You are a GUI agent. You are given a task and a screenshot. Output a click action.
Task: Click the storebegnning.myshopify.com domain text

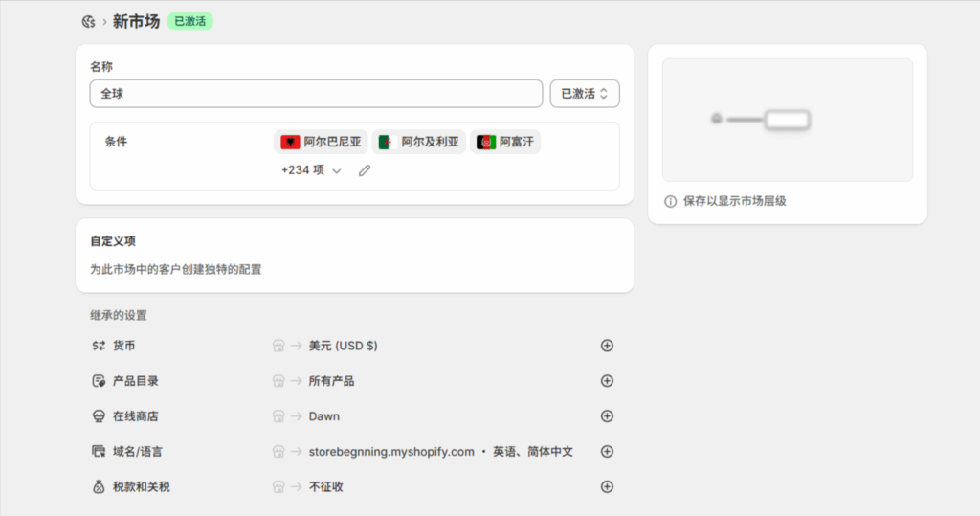pyautogui.click(x=390, y=452)
